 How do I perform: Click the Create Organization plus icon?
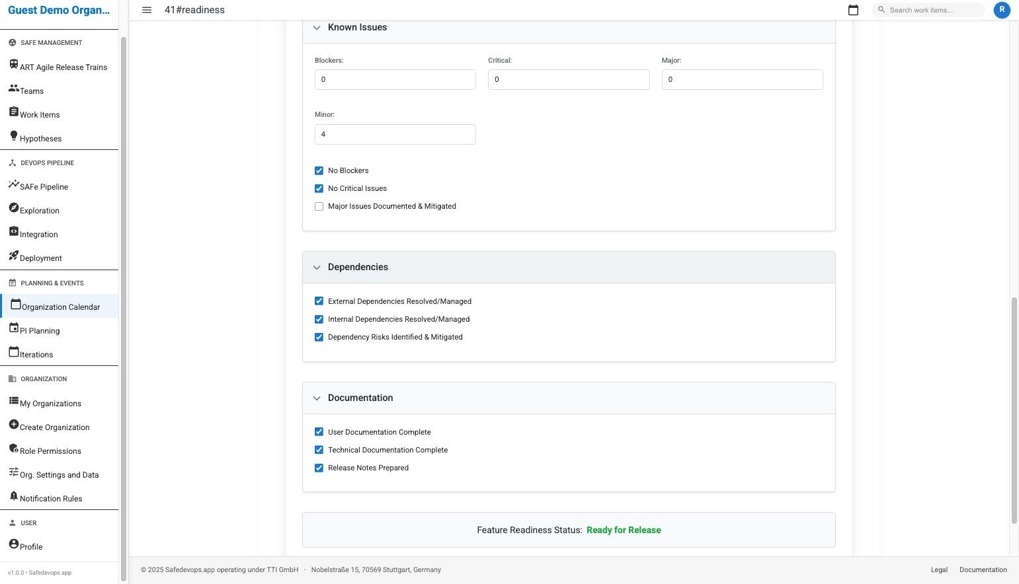tap(14, 424)
